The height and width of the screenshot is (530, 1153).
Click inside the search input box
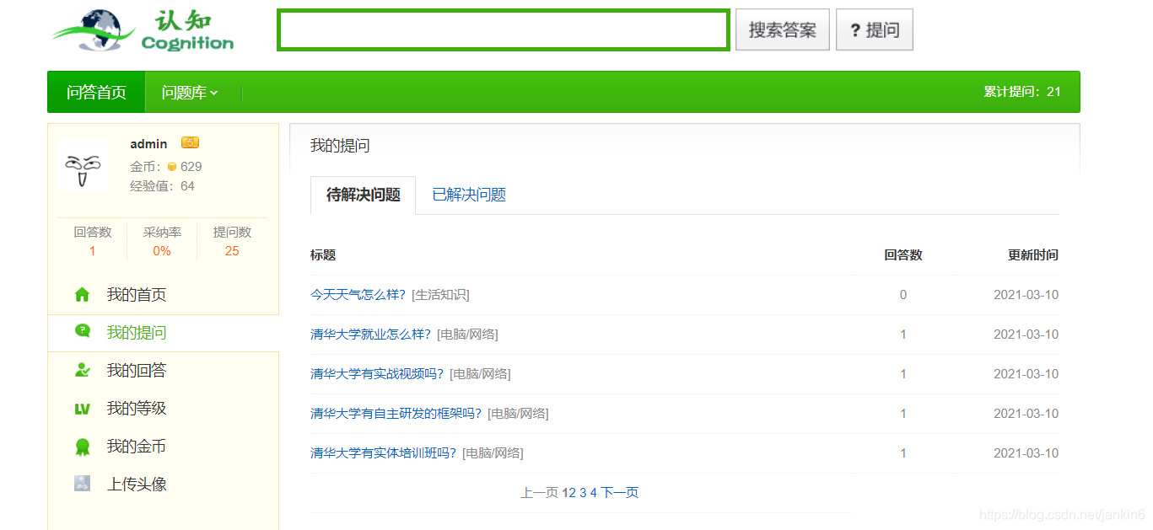click(503, 29)
